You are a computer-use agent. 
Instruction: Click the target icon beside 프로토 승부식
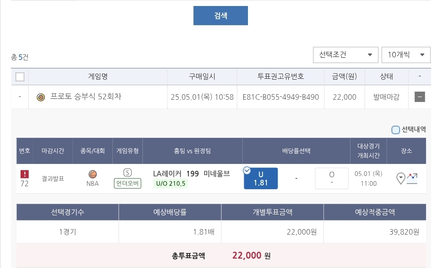[x=41, y=97]
